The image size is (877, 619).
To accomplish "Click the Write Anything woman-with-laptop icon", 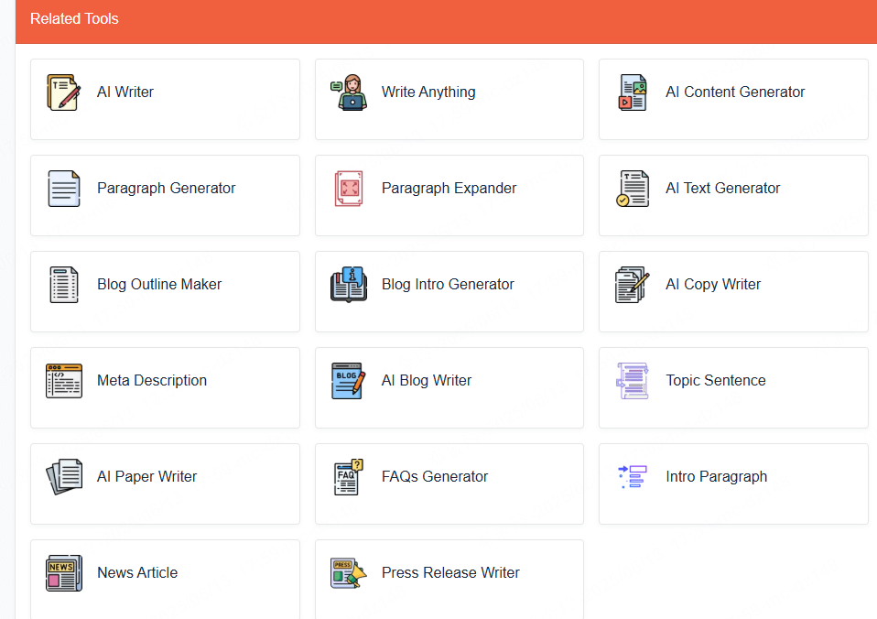I will click(349, 92).
